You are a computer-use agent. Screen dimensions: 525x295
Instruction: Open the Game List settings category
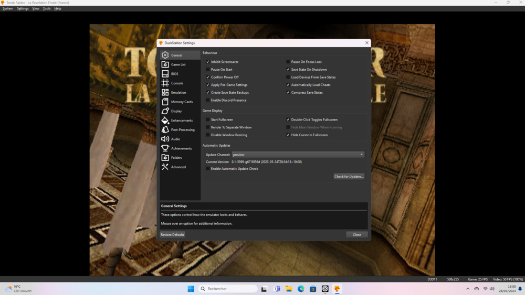click(178, 64)
